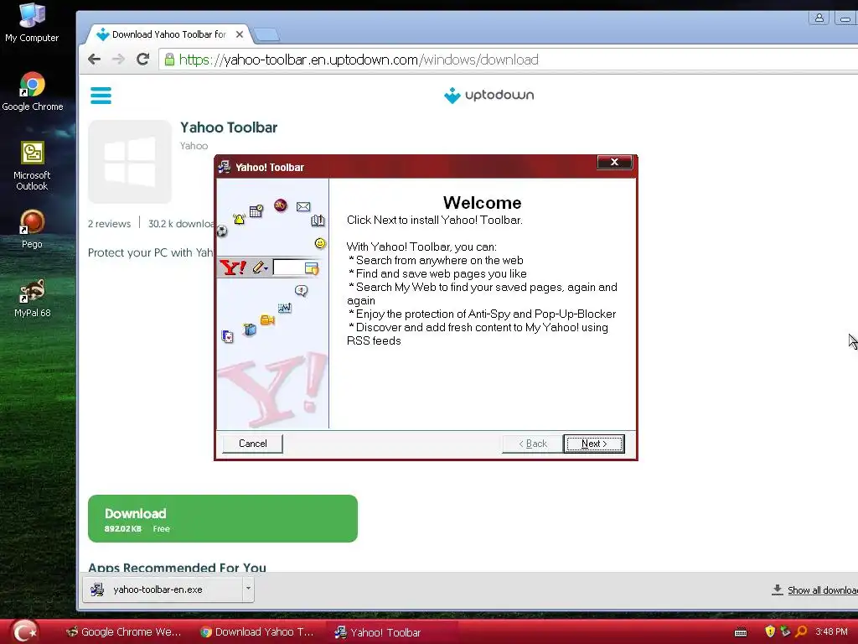Click the Yahoo Toolbar page heading
Image resolution: width=858 pixels, height=644 pixels.
(x=229, y=127)
